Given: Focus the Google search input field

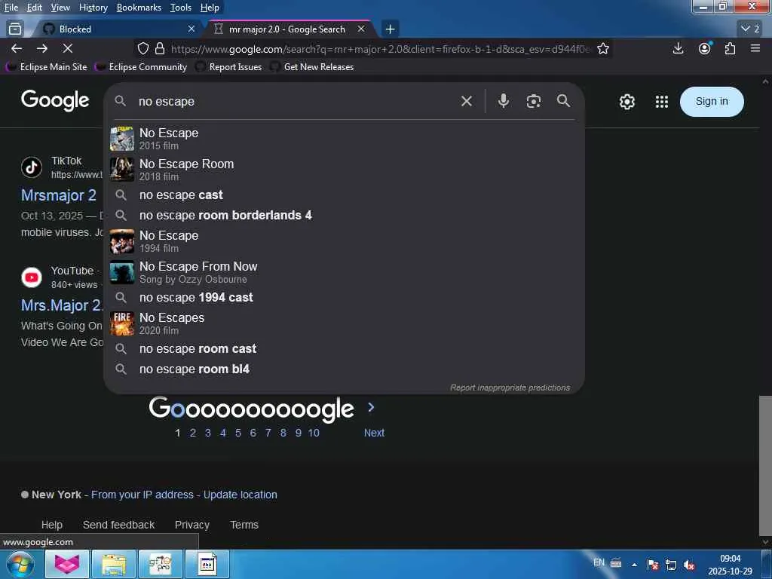Looking at the screenshot, I should [296, 102].
